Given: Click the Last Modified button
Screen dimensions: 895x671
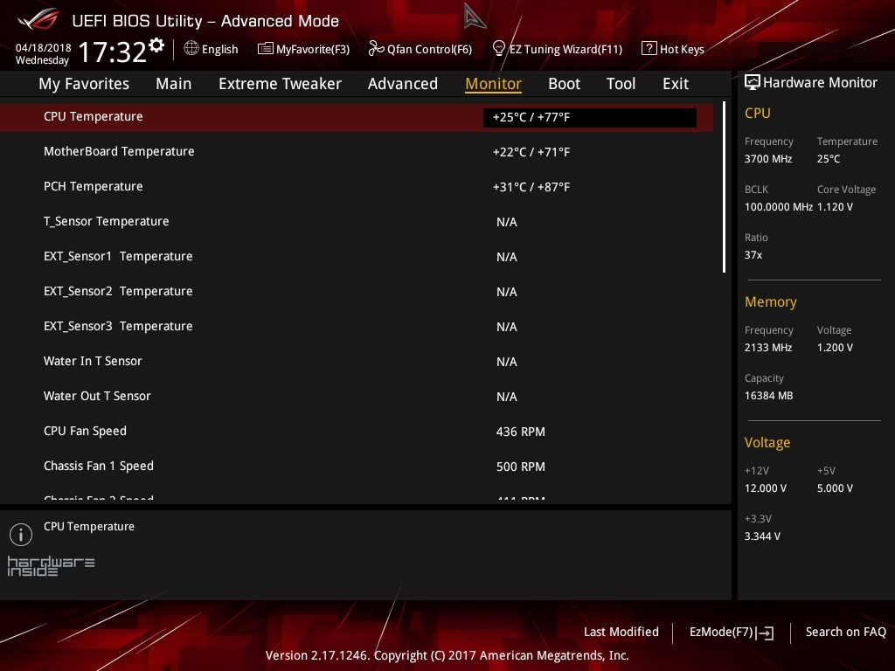Looking at the screenshot, I should 621,632.
